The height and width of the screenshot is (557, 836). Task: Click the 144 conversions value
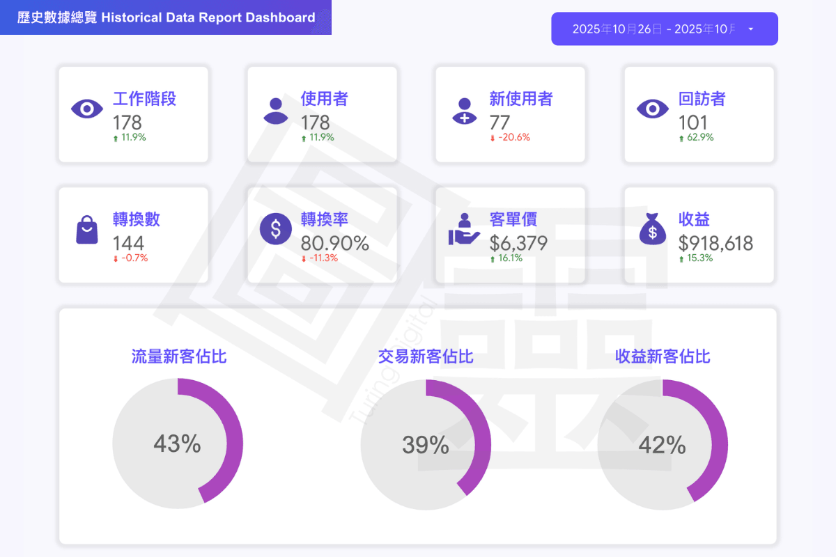click(x=128, y=243)
